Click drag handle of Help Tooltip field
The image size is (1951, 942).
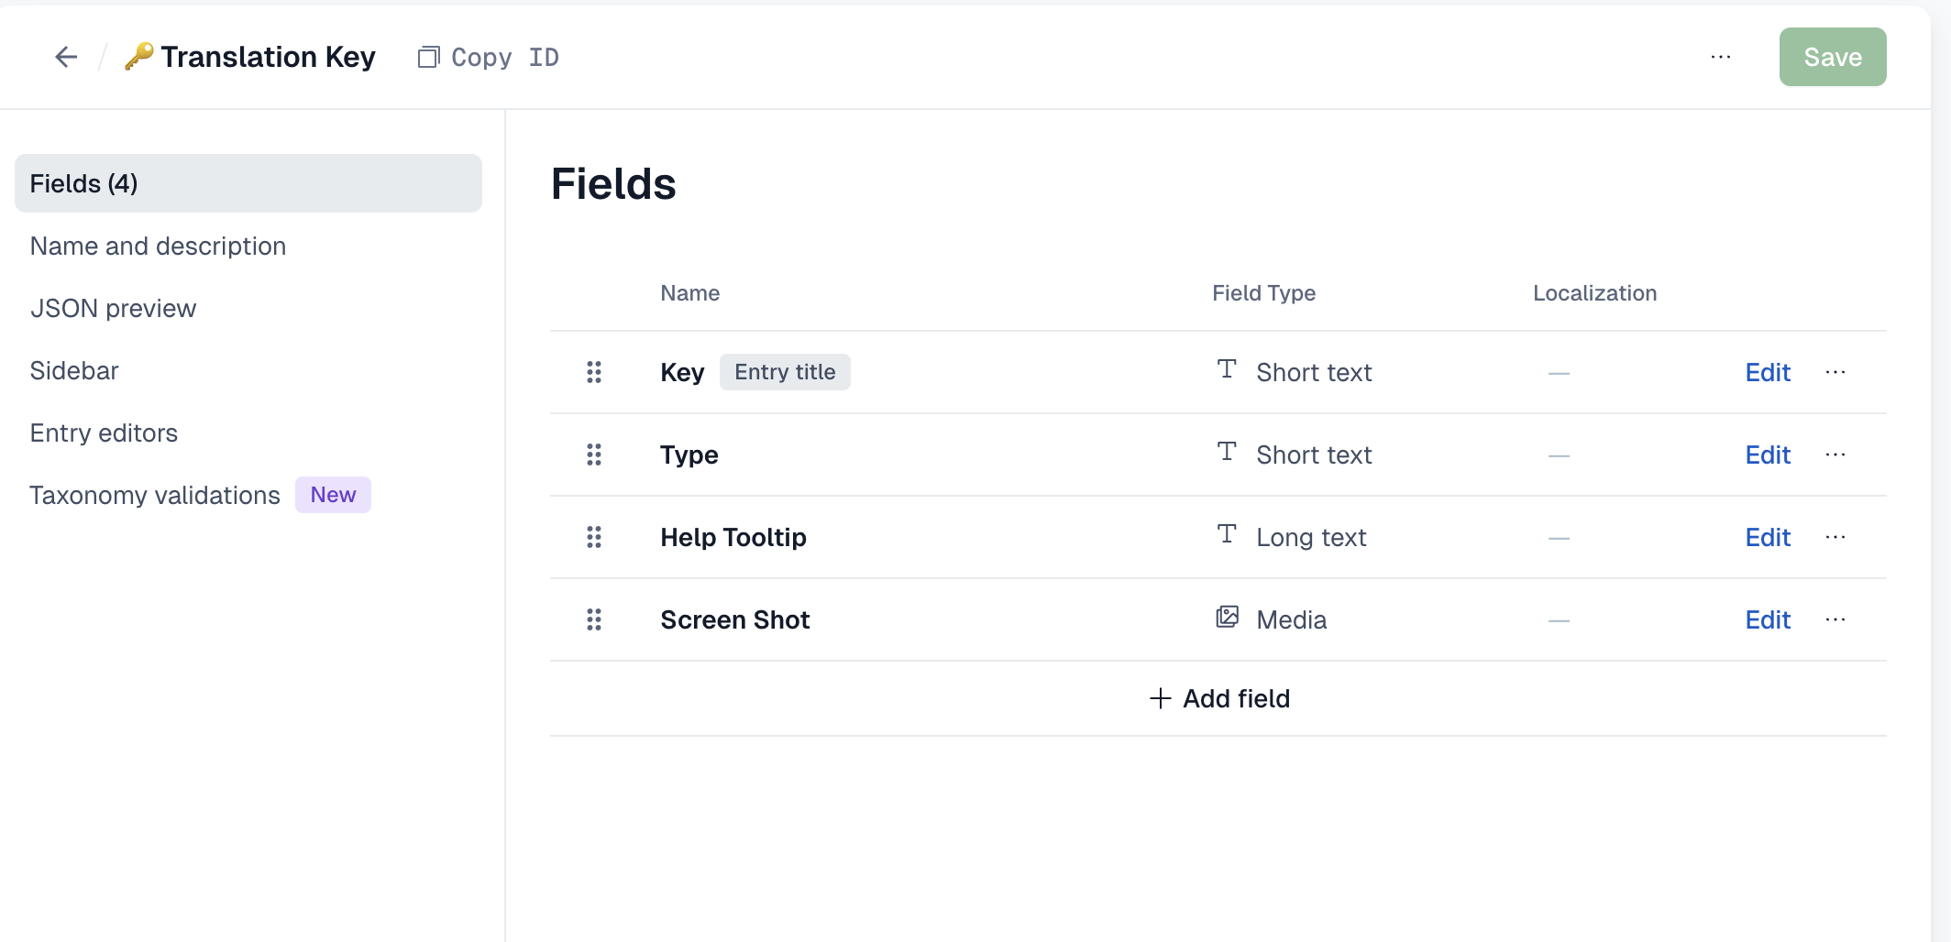594,537
